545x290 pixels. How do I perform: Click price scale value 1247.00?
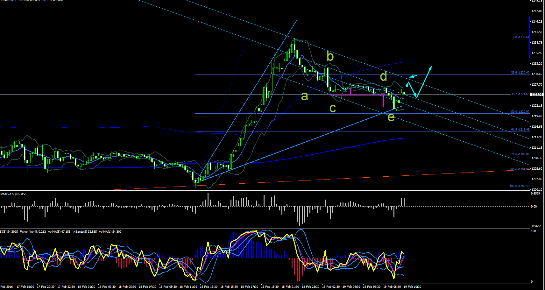tap(537, 11)
